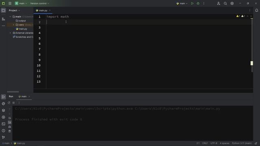This screenshot has width=260, height=146.
Task: Open the main project dropdown
Action: pos(21,3)
